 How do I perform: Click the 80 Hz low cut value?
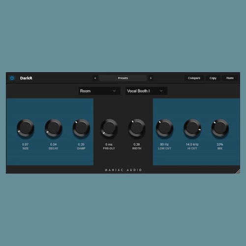(164, 144)
